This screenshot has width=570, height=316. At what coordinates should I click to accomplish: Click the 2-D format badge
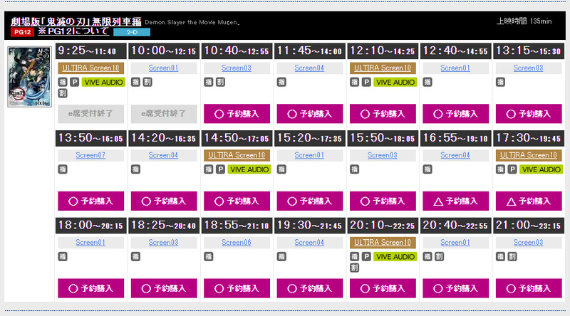click(132, 32)
